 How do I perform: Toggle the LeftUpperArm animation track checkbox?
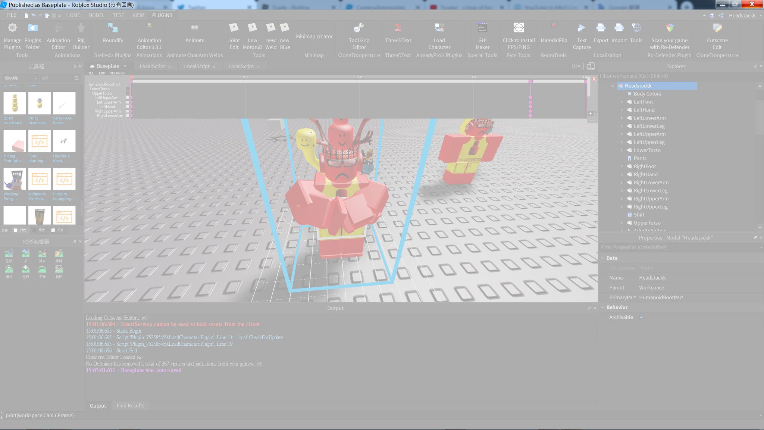point(128,98)
